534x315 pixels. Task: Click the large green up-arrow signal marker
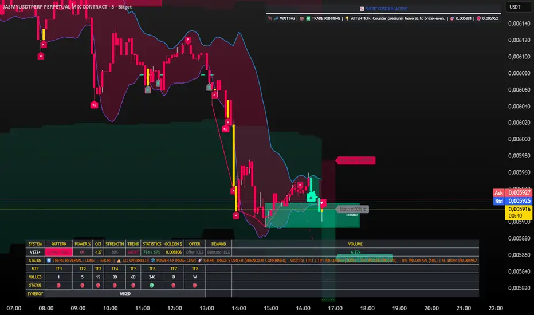click(x=311, y=197)
